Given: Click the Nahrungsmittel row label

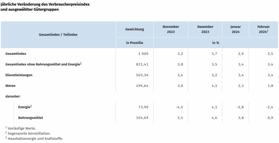Looking at the screenshot, I should [x=33, y=118].
